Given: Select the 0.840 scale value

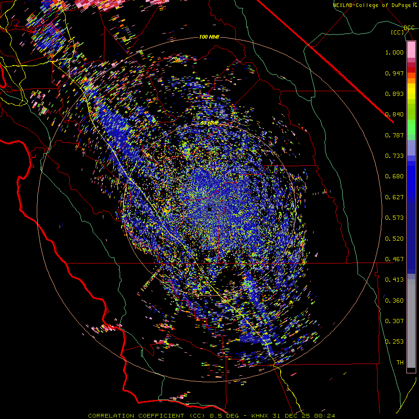Looking at the screenshot, I should click(x=394, y=115).
